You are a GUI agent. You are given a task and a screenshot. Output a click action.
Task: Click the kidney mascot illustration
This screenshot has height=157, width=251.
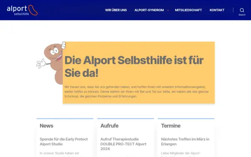pos(51,63)
